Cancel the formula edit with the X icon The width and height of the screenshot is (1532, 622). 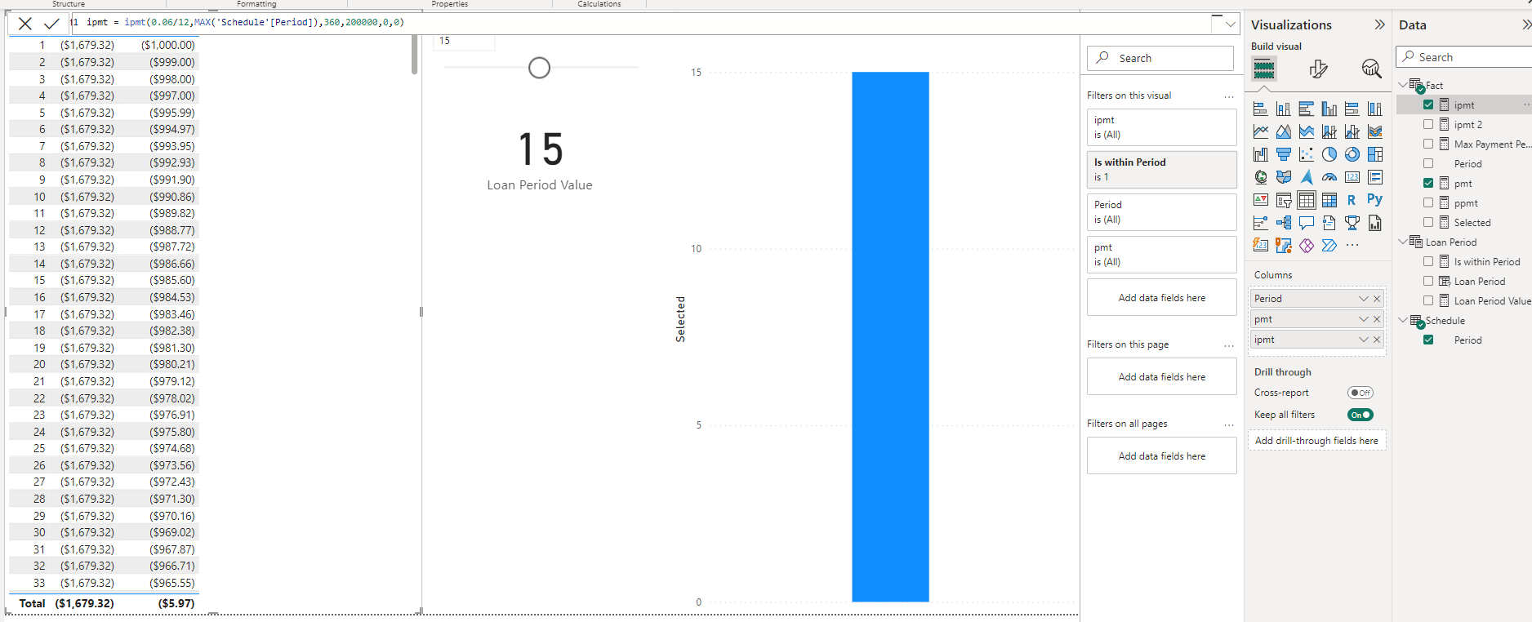click(25, 24)
